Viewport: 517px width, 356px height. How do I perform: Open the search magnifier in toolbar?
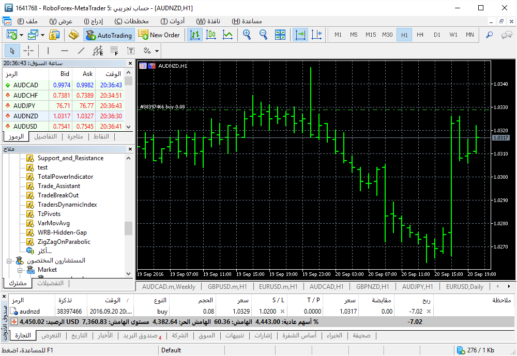489,35
